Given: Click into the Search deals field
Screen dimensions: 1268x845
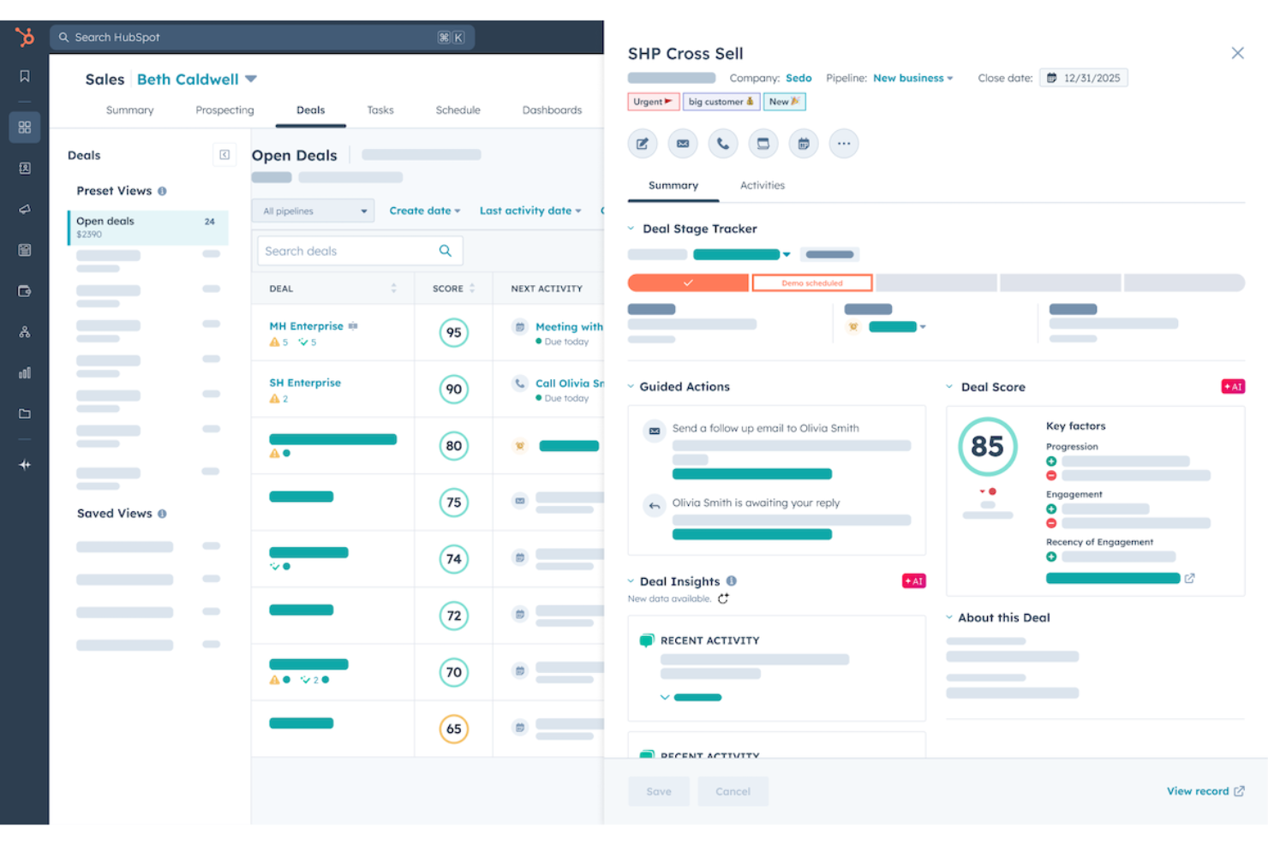Looking at the screenshot, I should (351, 250).
